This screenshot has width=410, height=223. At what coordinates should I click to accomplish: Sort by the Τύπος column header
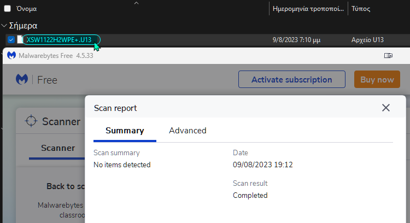click(x=361, y=9)
